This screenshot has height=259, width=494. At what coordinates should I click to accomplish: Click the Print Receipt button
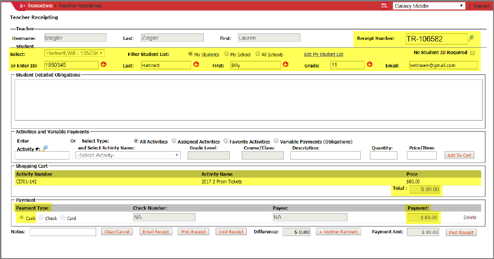(x=194, y=231)
